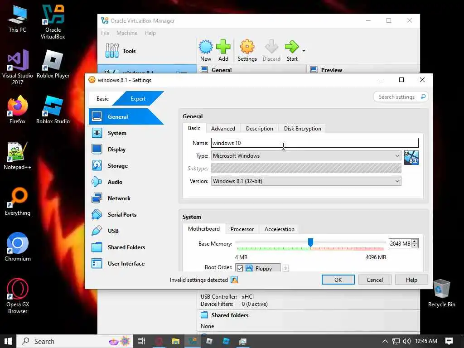This screenshot has width=464, height=348.
Task: Open the Start button dropdown arrow
Action: [304, 51]
